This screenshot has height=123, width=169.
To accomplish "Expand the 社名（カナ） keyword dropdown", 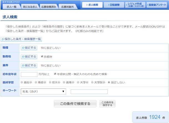I will click(43, 91).
